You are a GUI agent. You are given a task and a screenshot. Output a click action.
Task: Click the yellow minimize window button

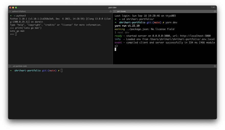[13, 7]
